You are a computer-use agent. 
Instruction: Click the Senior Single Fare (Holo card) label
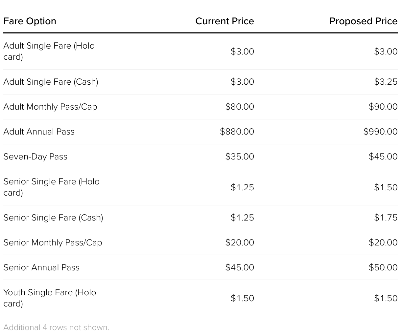pyautogui.click(x=51, y=187)
